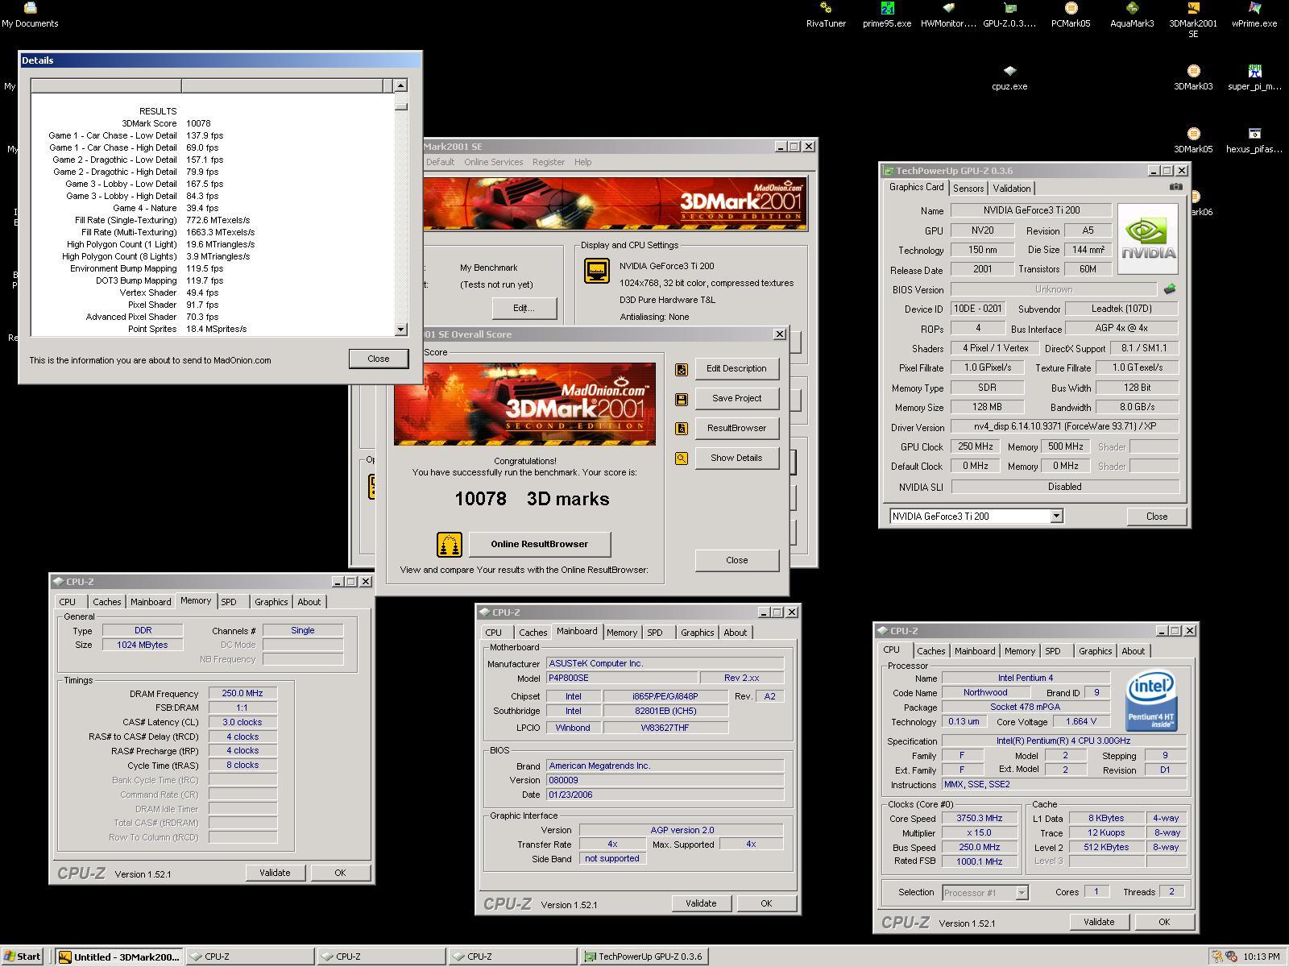Viewport: 1289px width, 967px height.
Task: Click the Show Details magnifier icon
Action: click(682, 459)
